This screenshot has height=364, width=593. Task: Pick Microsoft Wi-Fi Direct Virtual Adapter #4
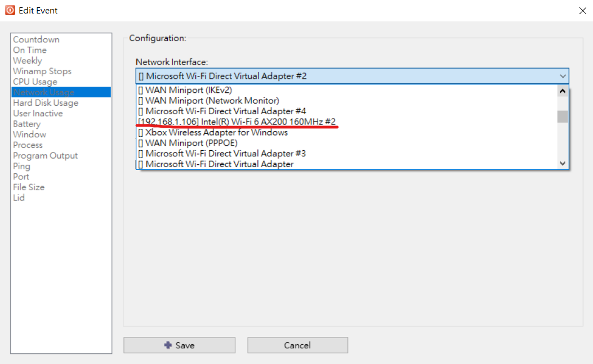pyautogui.click(x=346, y=111)
